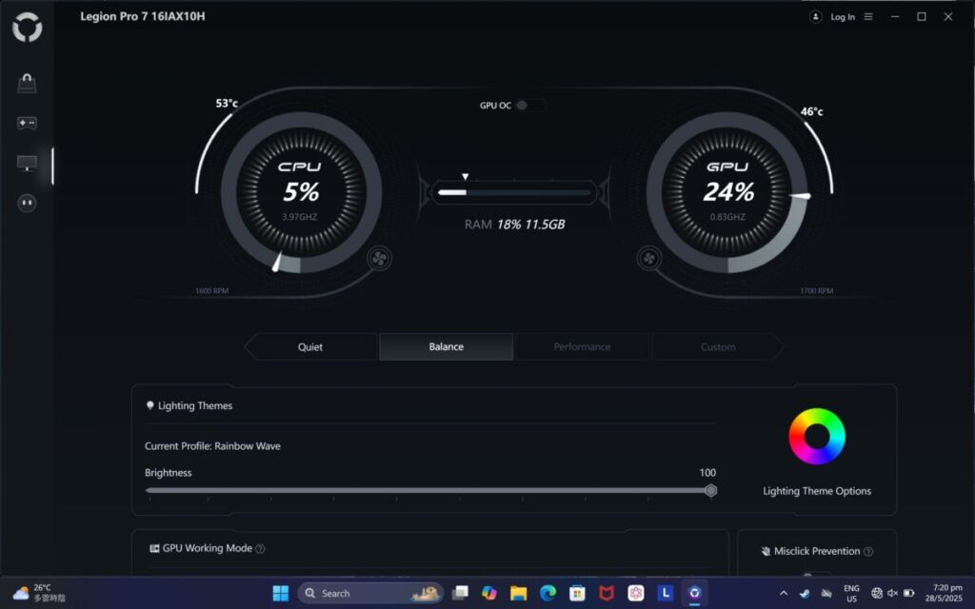Select the Performance mode tab
This screenshot has height=609, width=975.
582,346
